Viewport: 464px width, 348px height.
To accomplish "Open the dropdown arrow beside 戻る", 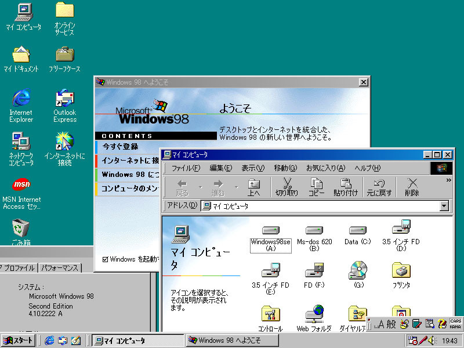I will pos(201,187).
